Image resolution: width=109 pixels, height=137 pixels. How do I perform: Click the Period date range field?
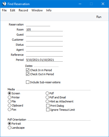click(x=44, y=60)
